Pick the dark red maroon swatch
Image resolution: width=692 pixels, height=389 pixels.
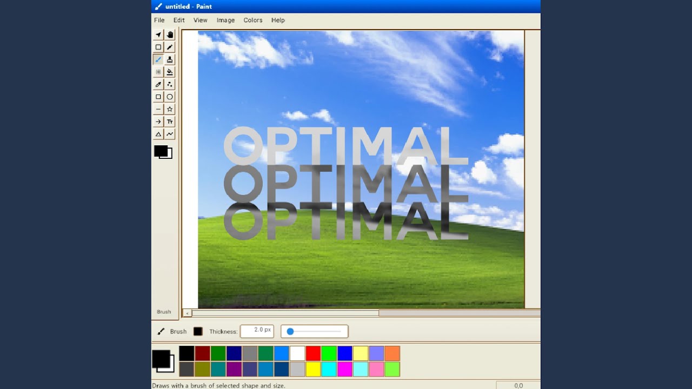[202, 353]
